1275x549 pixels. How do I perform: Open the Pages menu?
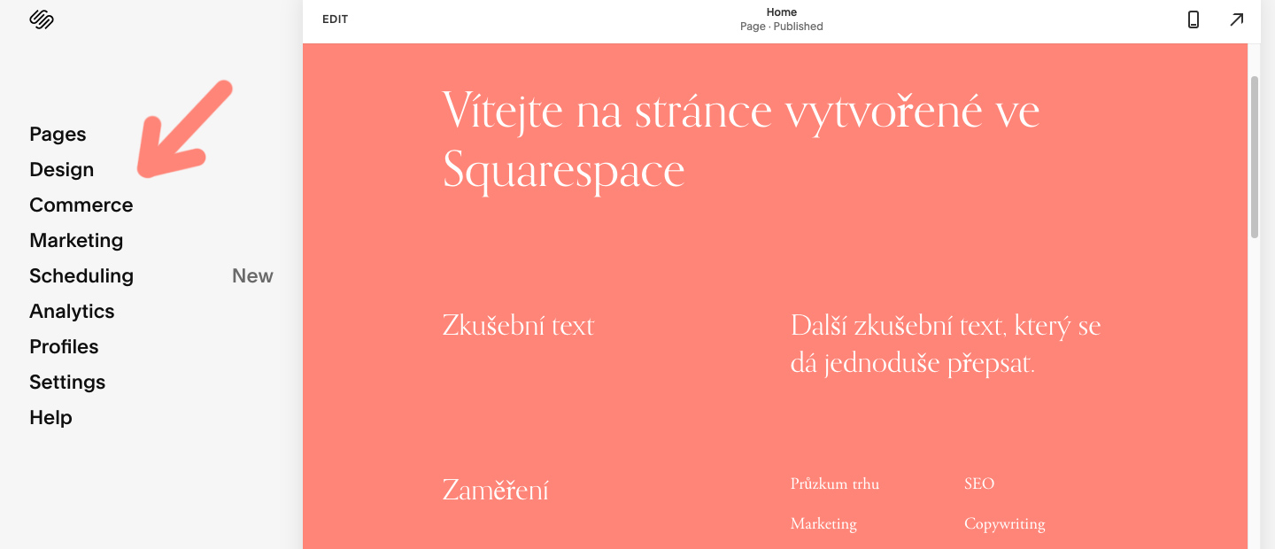point(58,134)
